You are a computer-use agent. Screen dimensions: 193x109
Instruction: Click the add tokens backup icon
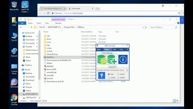coord(112,59)
